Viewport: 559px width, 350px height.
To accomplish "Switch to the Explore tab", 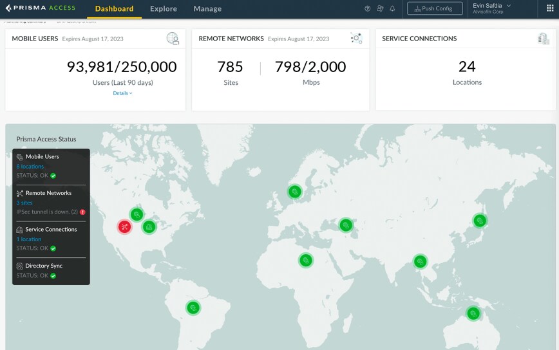I will [164, 9].
